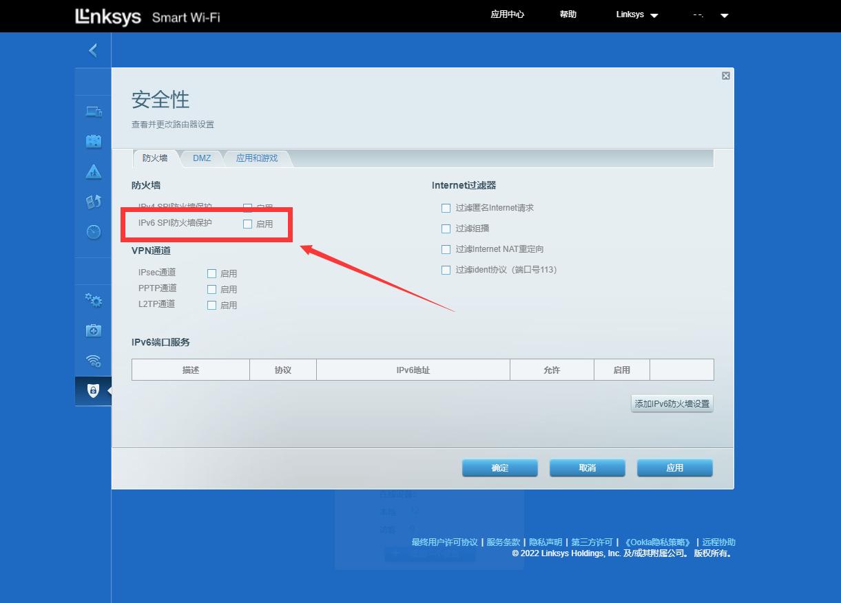
Task: Enable the IPsec通道 checkbox
Action: coord(211,273)
